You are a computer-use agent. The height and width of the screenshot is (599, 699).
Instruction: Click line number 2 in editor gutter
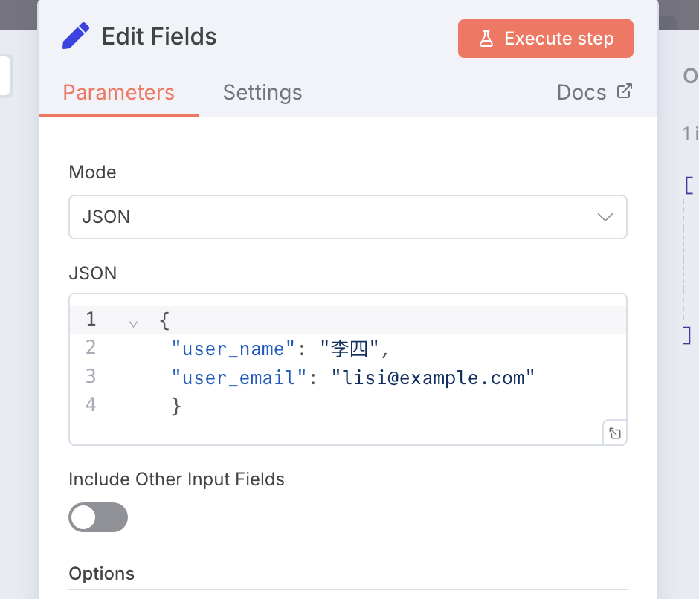(91, 348)
